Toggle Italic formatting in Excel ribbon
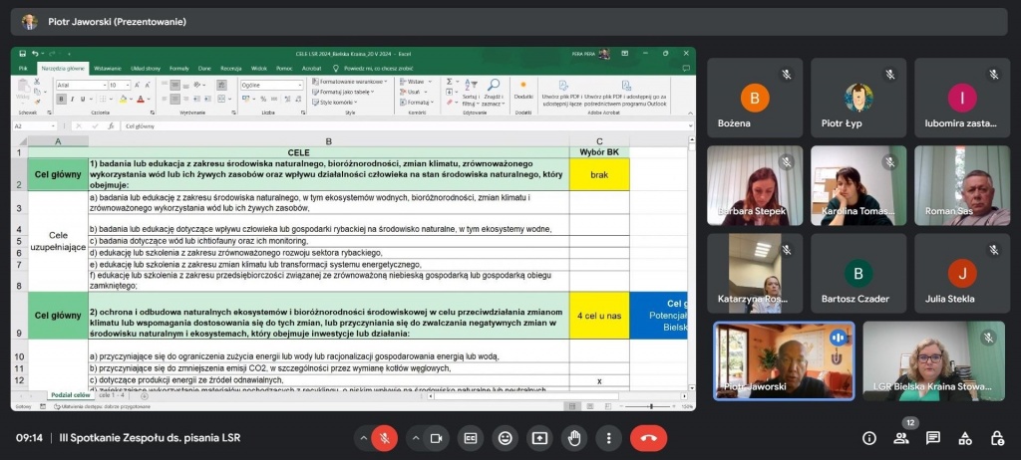Screen dimensions: 1021x460 coord(72,99)
